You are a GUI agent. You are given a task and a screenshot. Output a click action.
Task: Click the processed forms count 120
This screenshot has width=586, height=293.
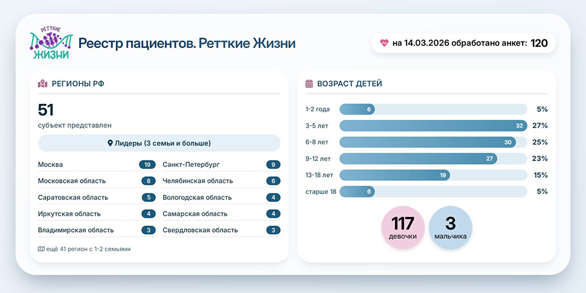tap(539, 43)
